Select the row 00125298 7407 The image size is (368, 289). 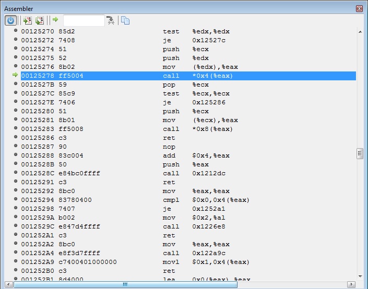[x=188, y=209]
